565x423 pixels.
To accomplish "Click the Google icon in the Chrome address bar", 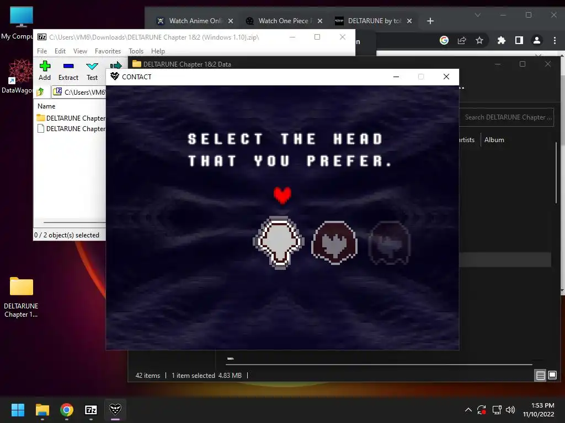I will pyautogui.click(x=444, y=40).
